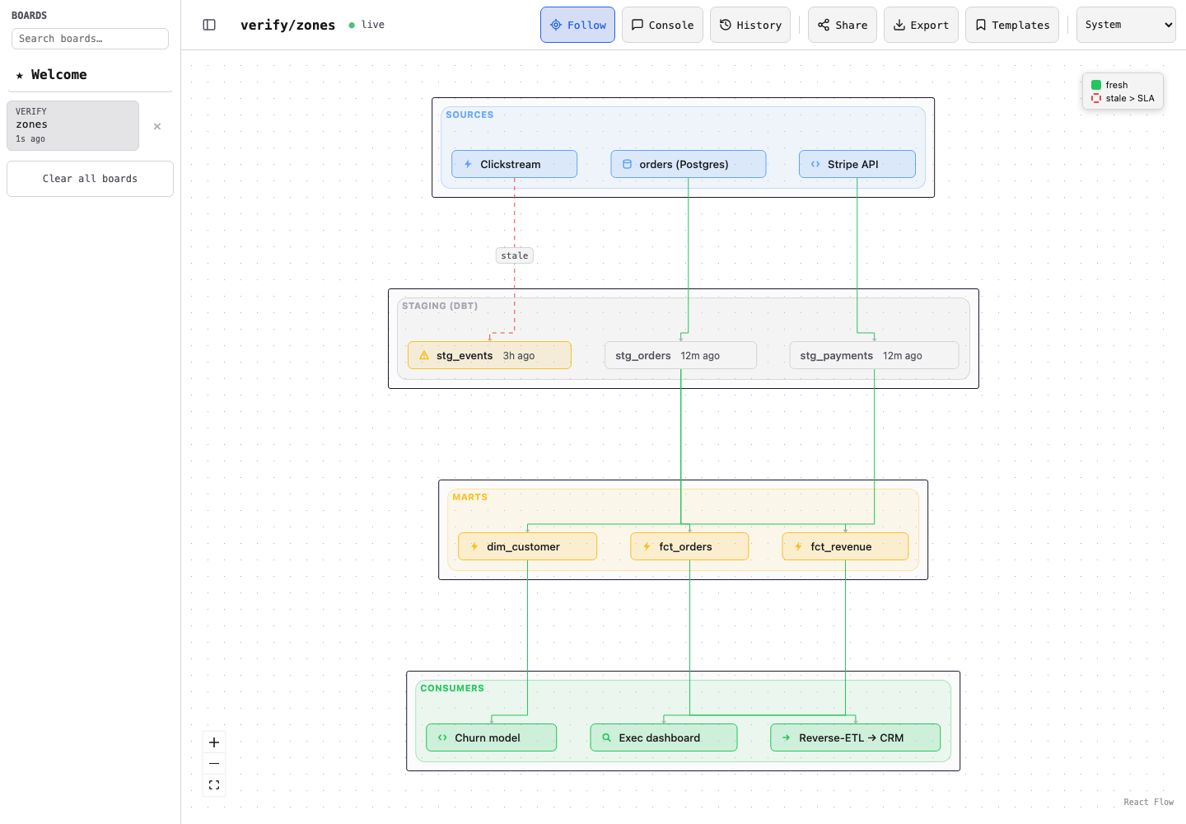Click the STAGING (DBT) group label
This screenshot has width=1186, height=824.
[440, 306]
